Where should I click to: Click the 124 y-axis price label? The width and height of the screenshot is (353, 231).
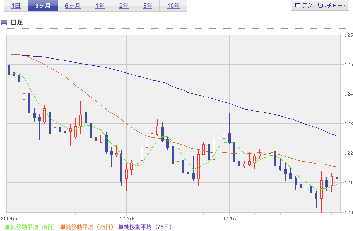pyautogui.click(x=348, y=94)
